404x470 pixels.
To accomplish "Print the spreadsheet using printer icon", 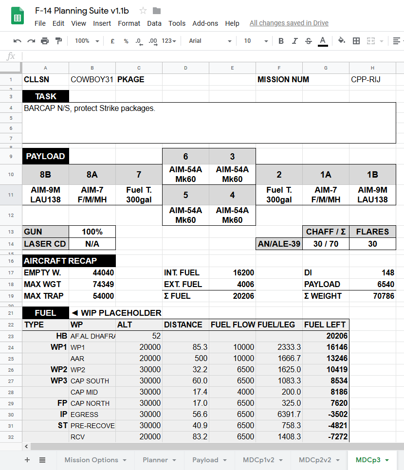I will pos(45,41).
